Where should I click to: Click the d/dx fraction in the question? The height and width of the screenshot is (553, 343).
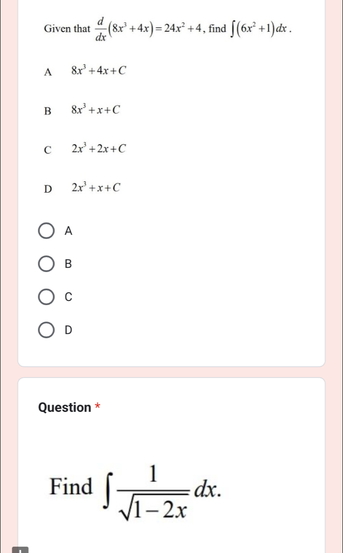(101, 28)
